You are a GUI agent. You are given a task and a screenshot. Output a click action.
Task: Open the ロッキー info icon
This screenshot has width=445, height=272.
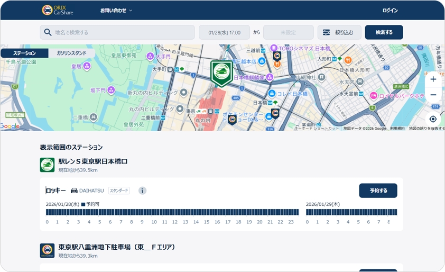point(143,191)
